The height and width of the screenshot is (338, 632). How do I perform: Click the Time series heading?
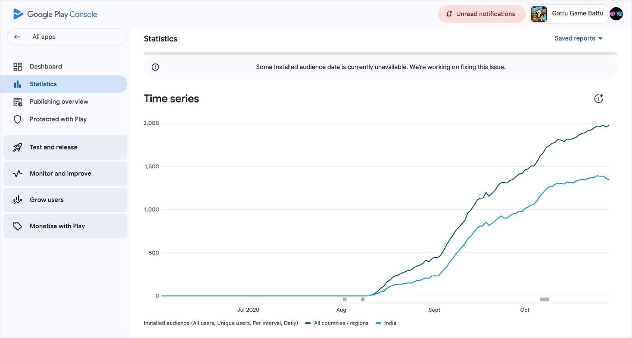point(172,99)
